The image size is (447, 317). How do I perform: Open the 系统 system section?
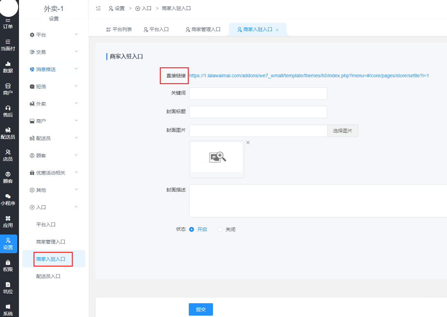[x=8, y=310]
